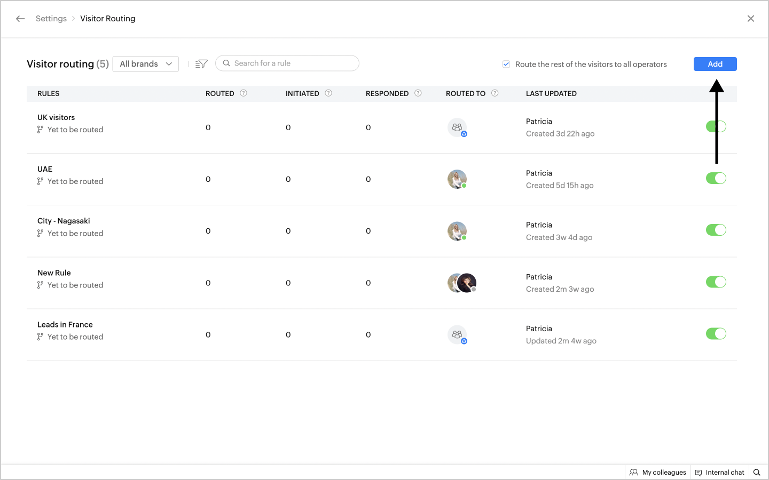Go to Settings in the breadcrumb

(51, 19)
